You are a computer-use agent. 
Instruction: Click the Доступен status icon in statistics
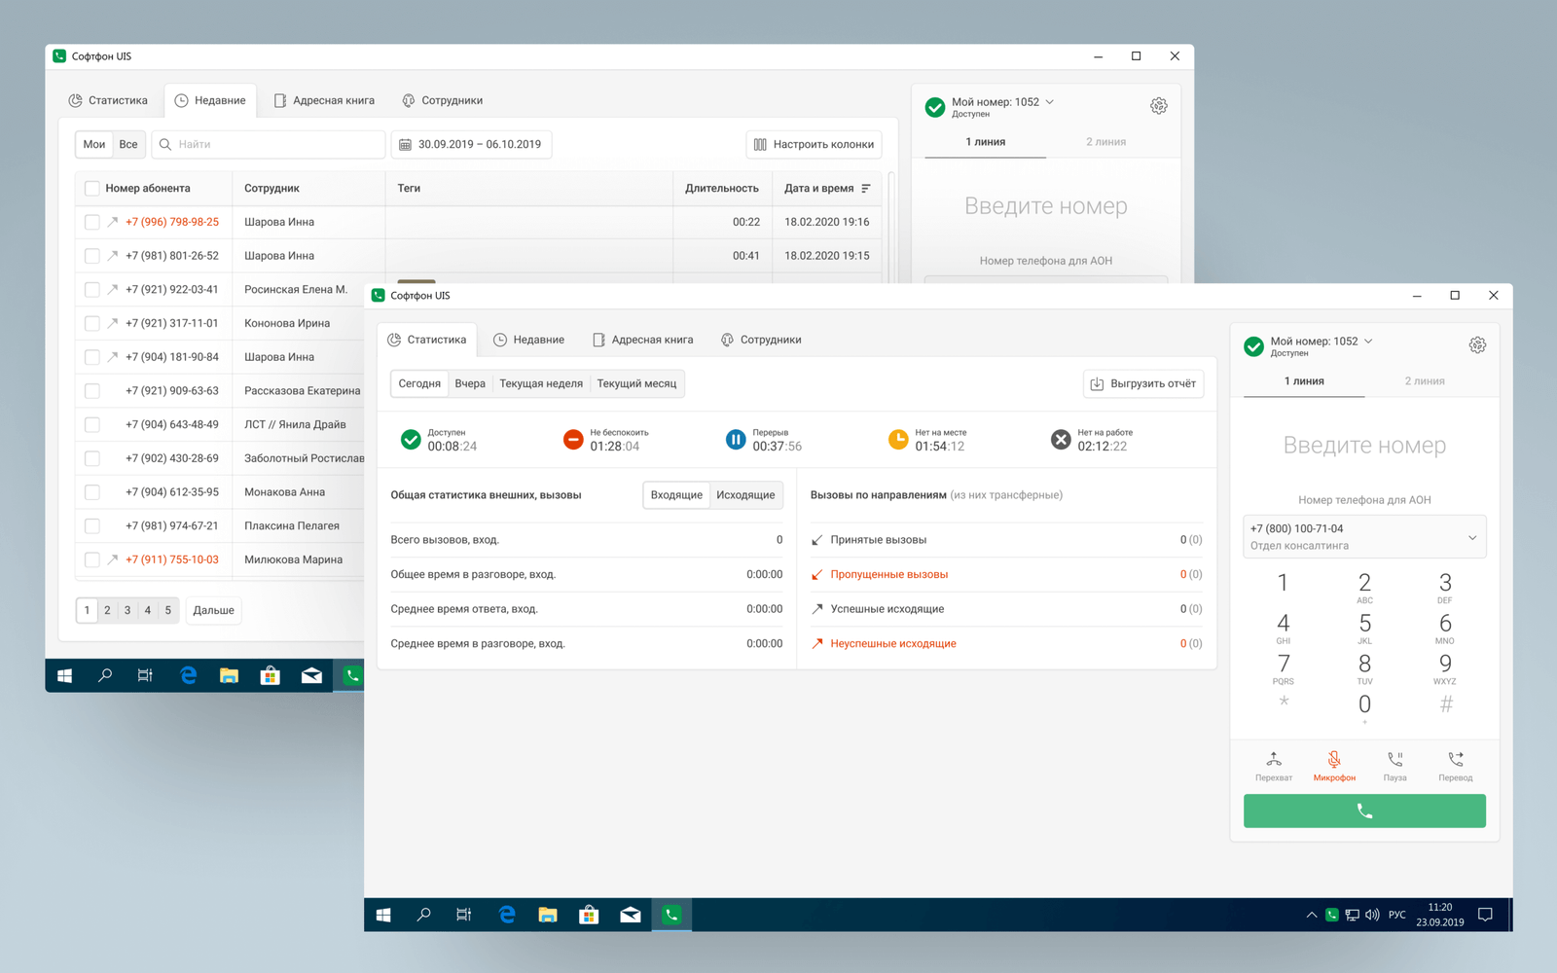[411, 440]
